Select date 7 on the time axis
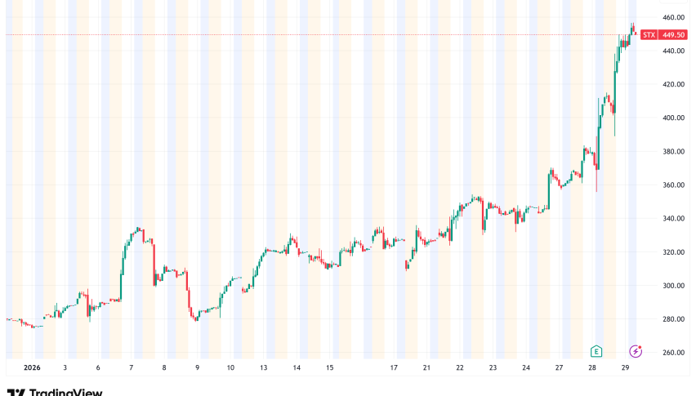The width and height of the screenshot is (696, 396). click(131, 368)
